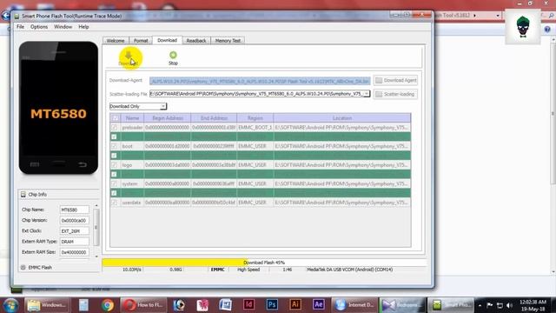The height and width of the screenshot is (313, 556).
Task: Toggle the logo row checkbox
Action: point(114,164)
